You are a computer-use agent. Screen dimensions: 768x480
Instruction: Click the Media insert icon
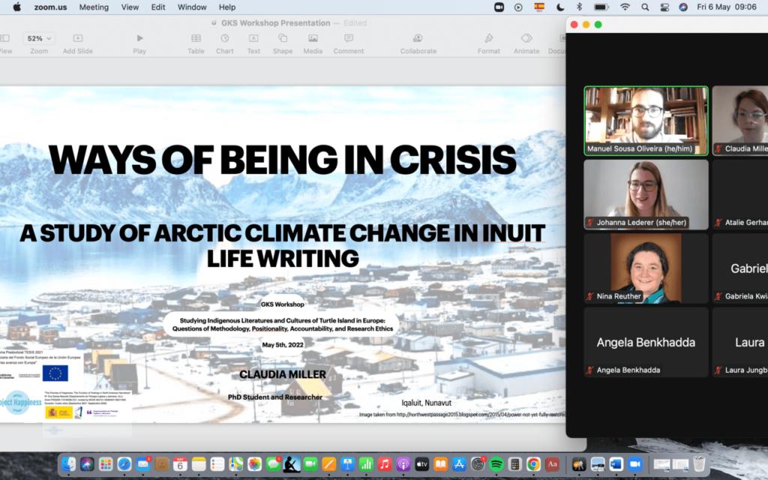(x=313, y=38)
